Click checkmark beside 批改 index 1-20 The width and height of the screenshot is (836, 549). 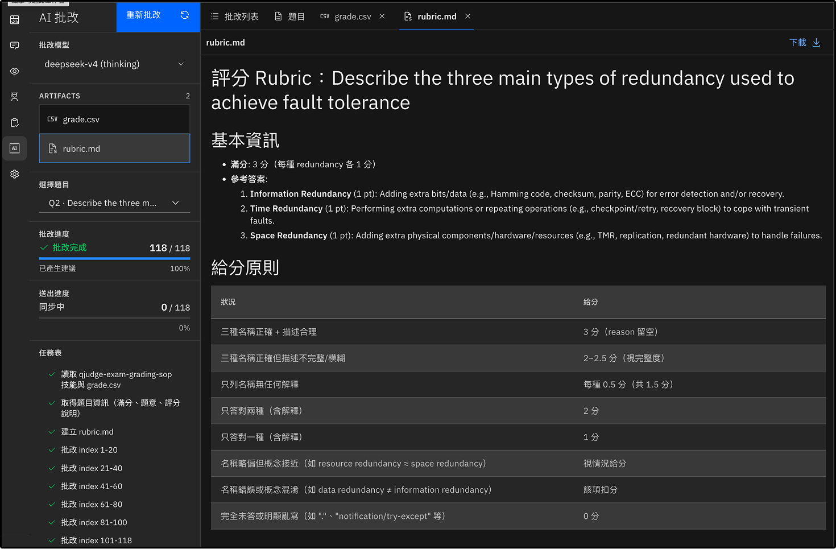pos(52,450)
